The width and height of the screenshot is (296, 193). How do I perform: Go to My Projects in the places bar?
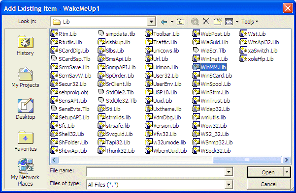pos(25,77)
